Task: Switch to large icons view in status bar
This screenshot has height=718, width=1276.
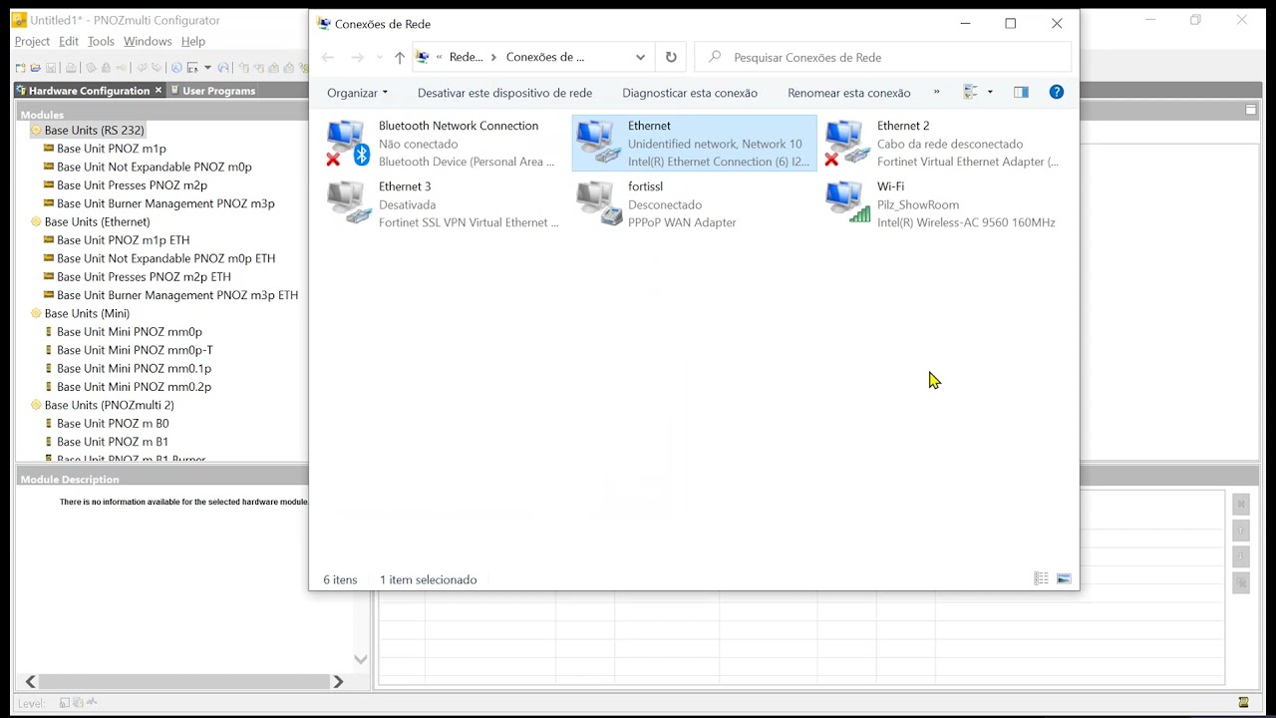Action: coord(1064,578)
